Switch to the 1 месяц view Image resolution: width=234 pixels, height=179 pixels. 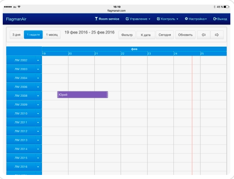tap(52, 35)
